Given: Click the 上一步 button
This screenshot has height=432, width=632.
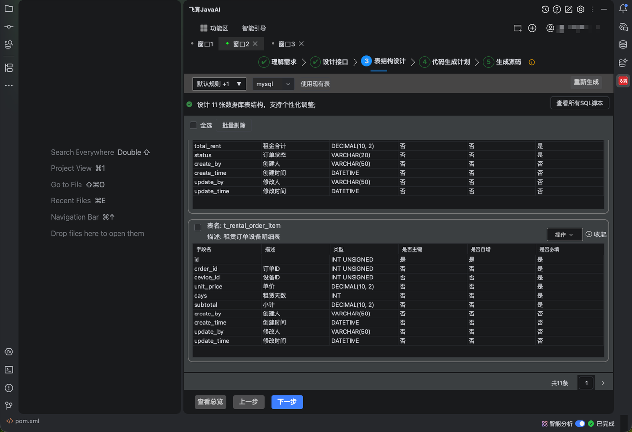Looking at the screenshot, I should click(249, 402).
